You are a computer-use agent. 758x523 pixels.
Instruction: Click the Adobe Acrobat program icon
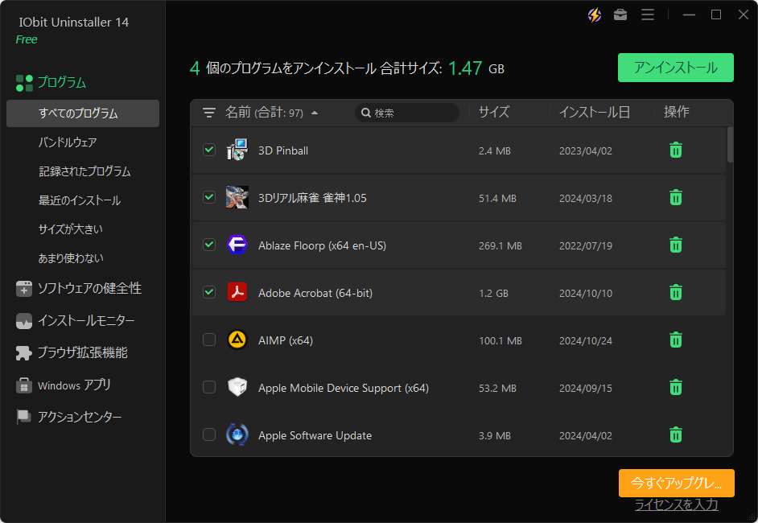pyautogui.click(x=237, y=292)
